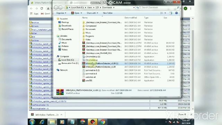Viewport: 222px width, 125px height.
Task: Reload the Chrome page
Action: pyautogui.click(x=42, y=8)
